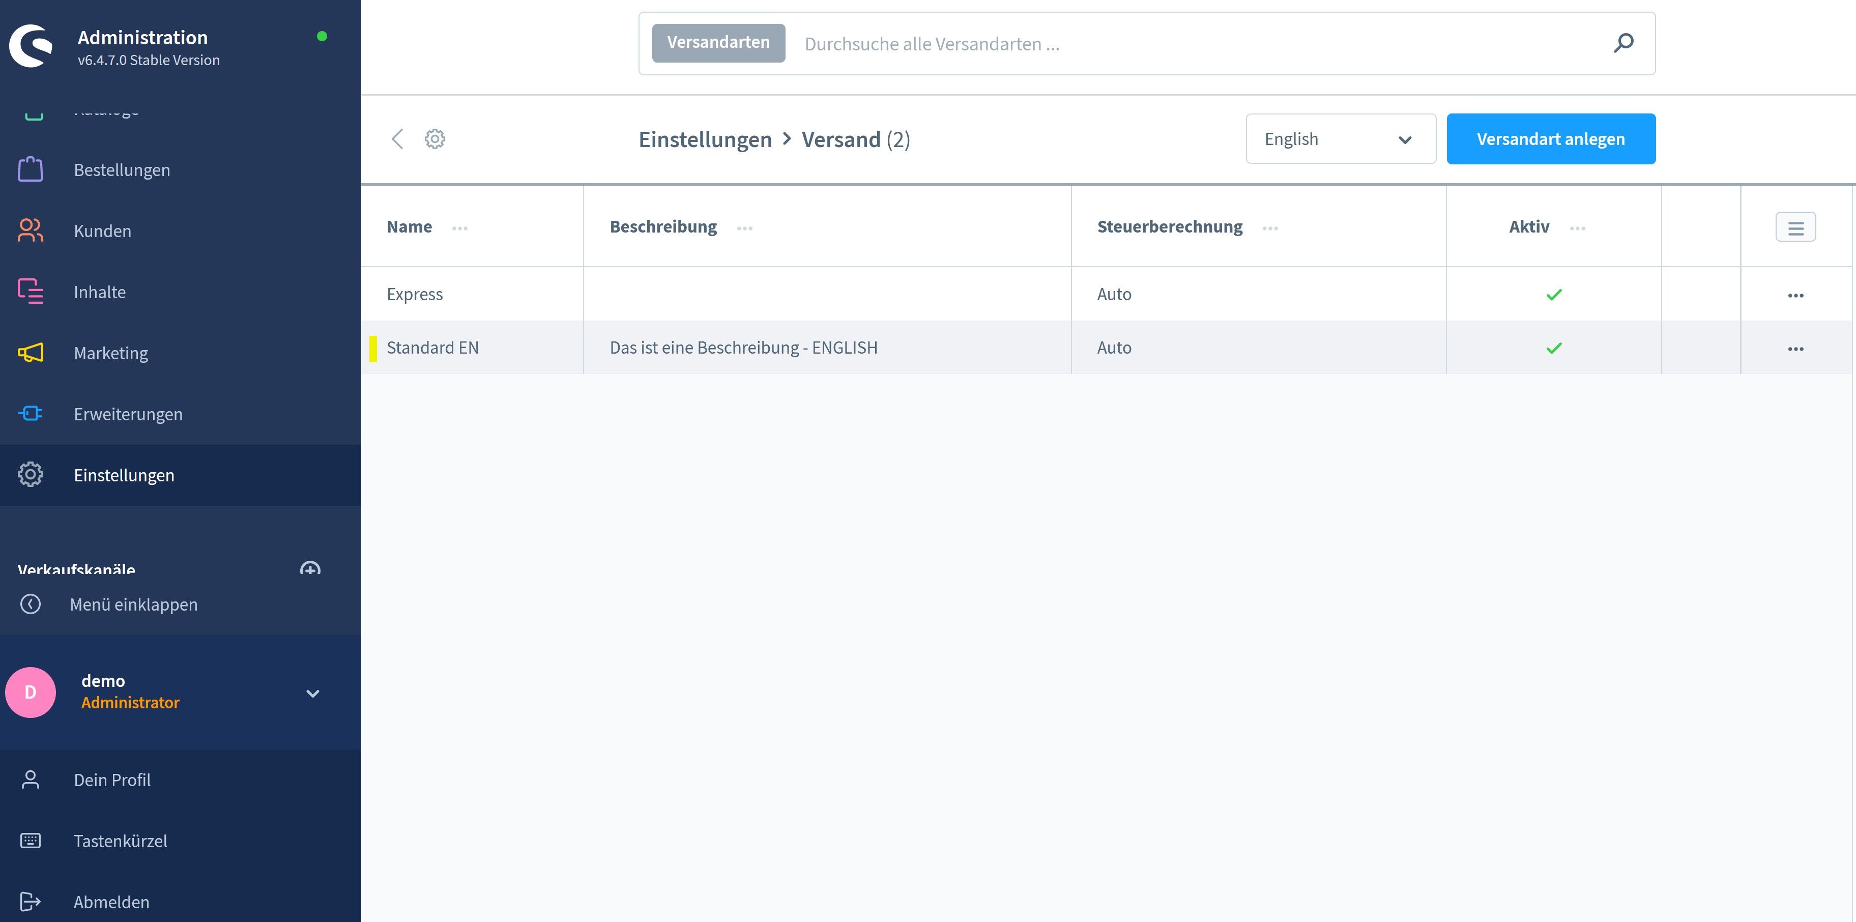This screenshot has width=1856, height=922.
Task: Open grid column settings list icon
Action: (1795, 227)
